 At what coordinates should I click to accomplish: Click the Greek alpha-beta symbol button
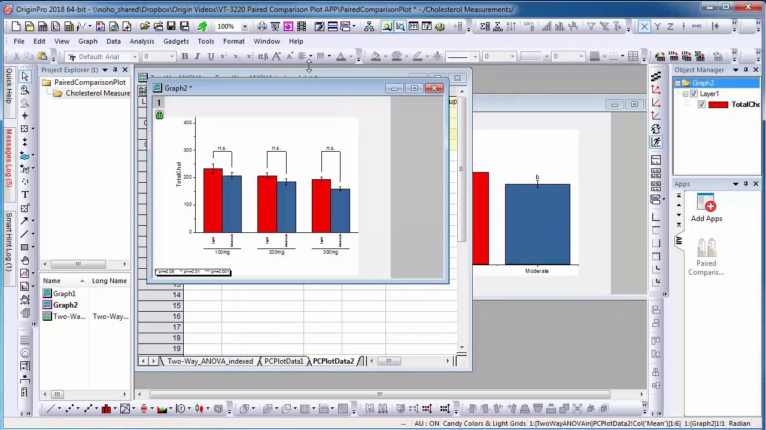point(263,57)
